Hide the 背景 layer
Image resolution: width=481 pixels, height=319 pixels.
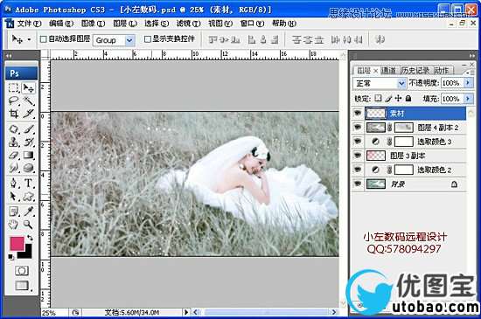tap(358, 184)
